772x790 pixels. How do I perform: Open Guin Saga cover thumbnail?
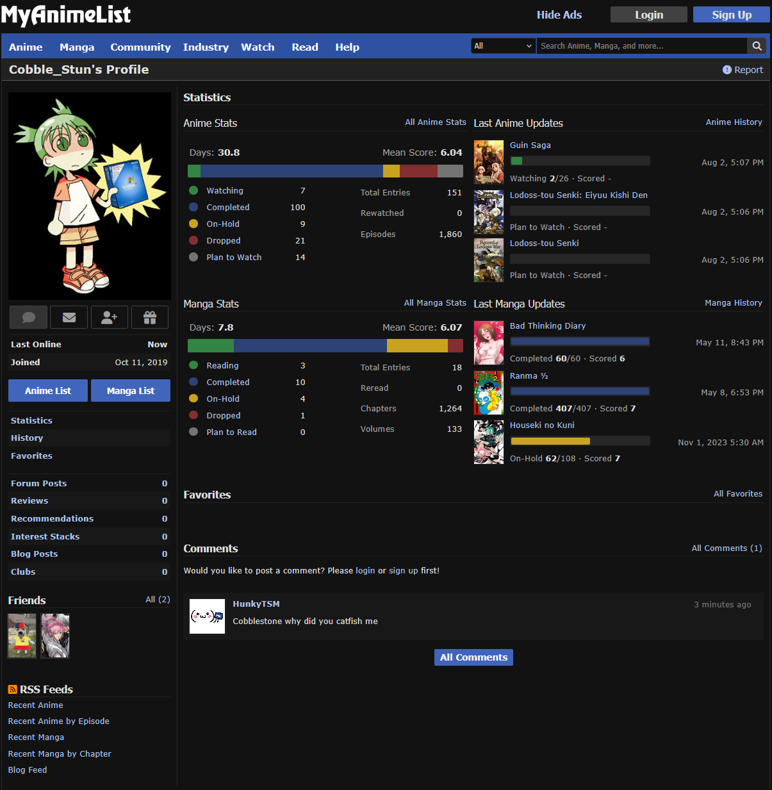coord(489,163)
